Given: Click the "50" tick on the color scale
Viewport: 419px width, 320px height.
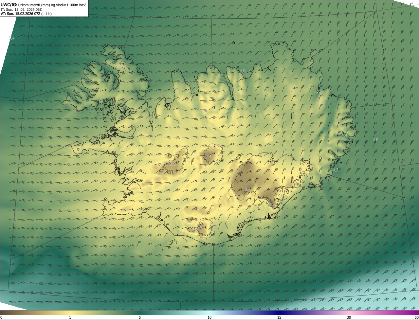Looking at the screenshot, I should 416,317.
